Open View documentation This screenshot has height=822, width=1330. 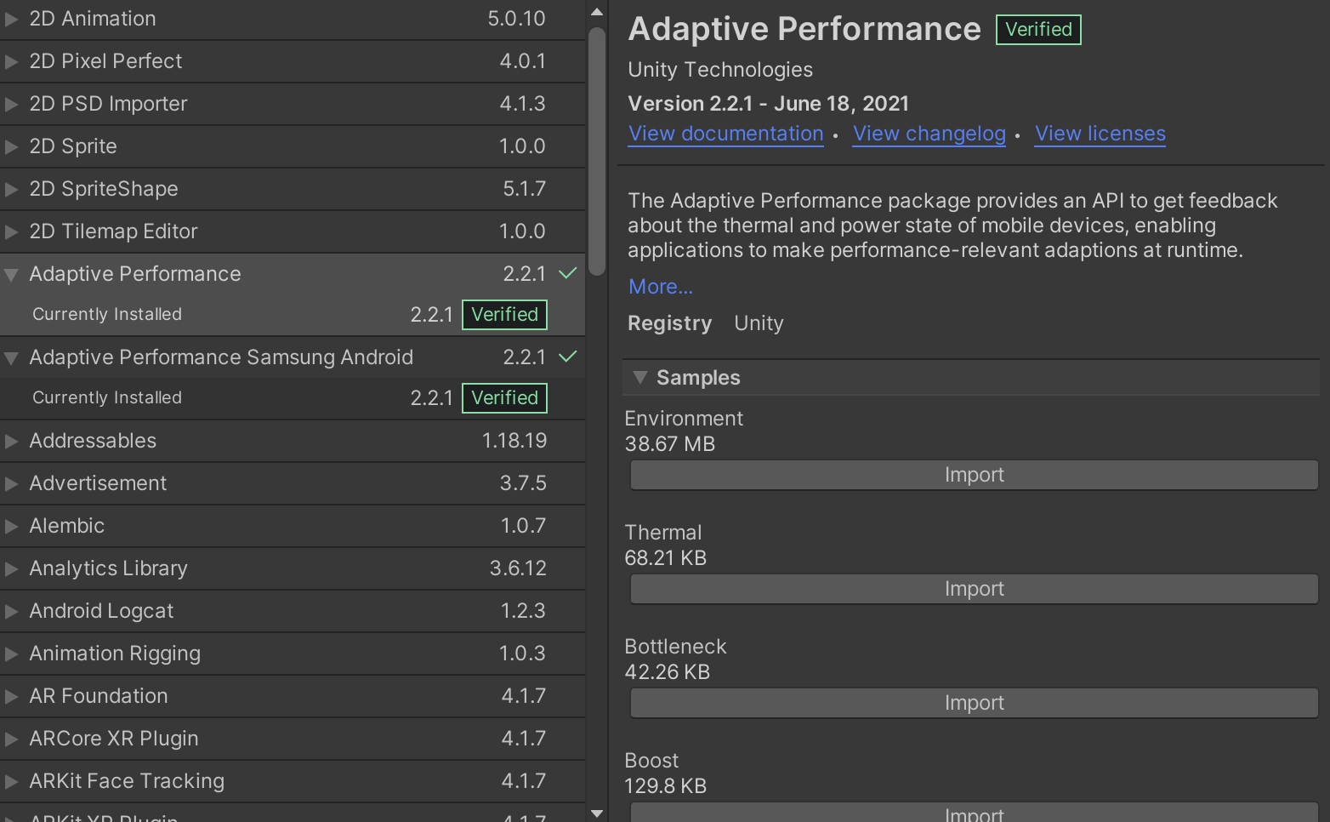[x=725, y=134]
